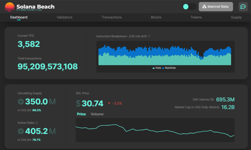Click the Vote legend entry
The height and width of the screenshot is (150, 251).
tap(157, 68)
